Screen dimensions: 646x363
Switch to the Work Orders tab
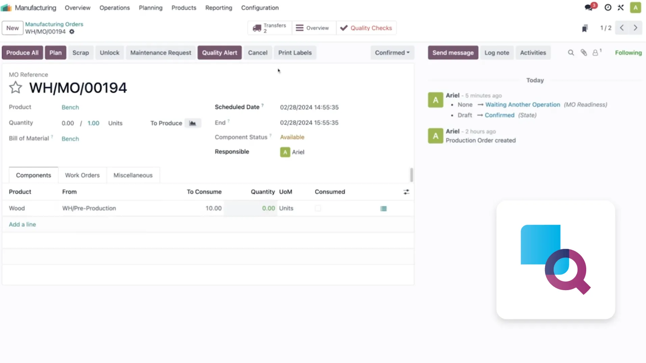click(x=82, y=175)
